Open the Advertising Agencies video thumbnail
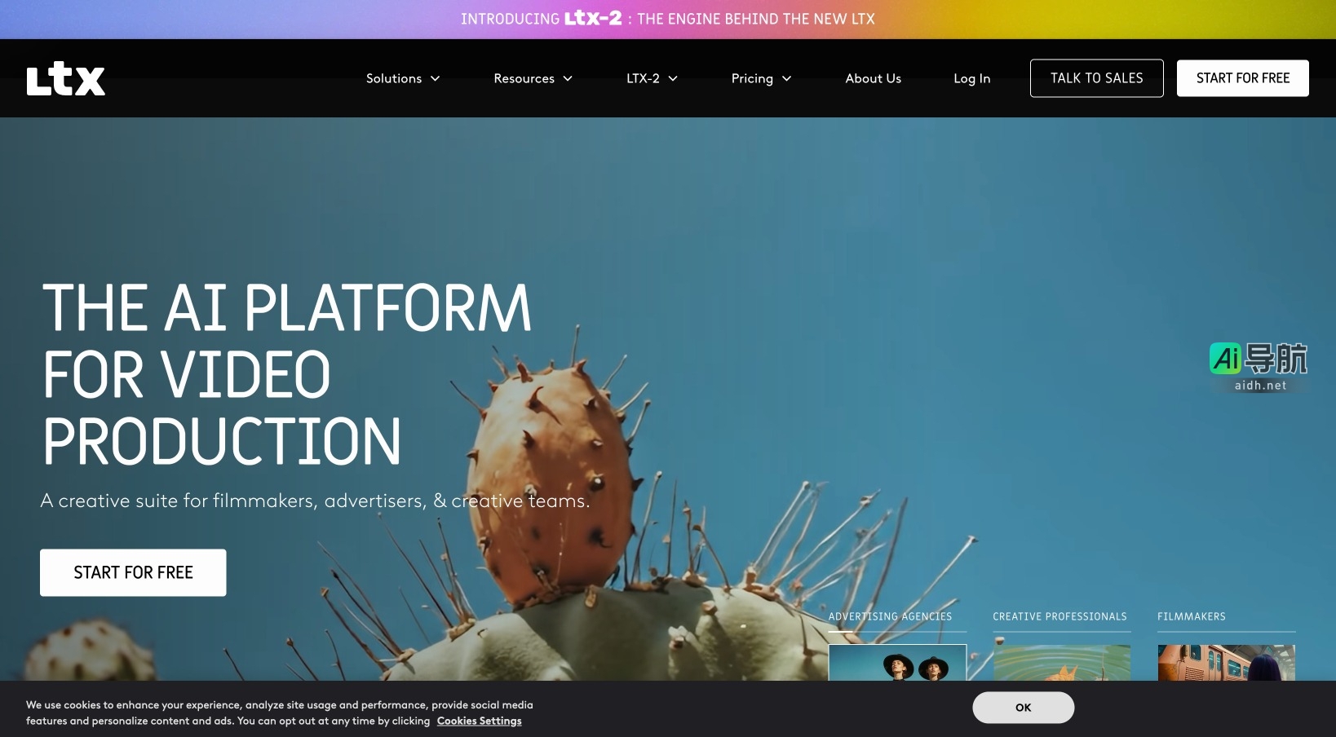The height and width of the screenshot is (737, 1336). pyautogui.click(x=897, y=663)
